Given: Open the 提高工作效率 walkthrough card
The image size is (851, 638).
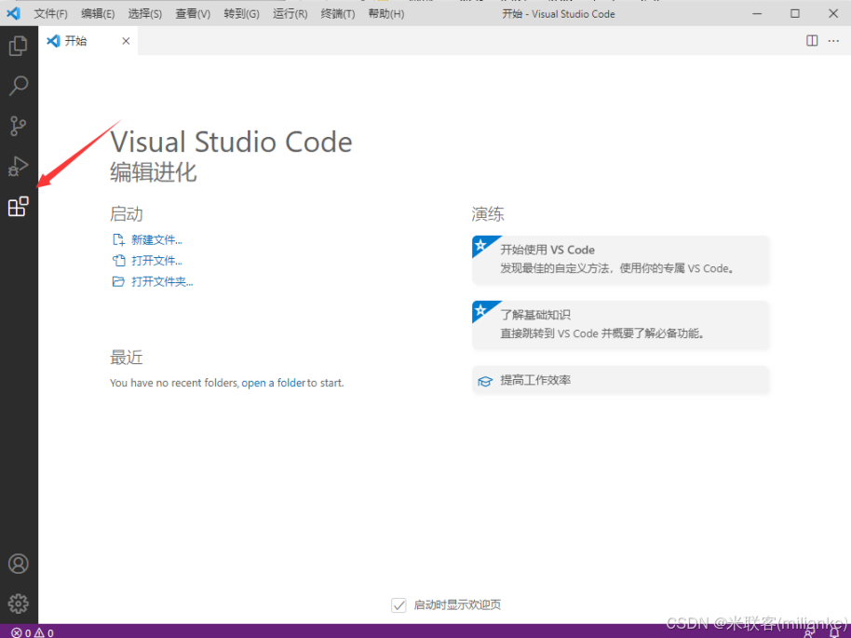Looking at the screenshot, I should pos(620,380).
